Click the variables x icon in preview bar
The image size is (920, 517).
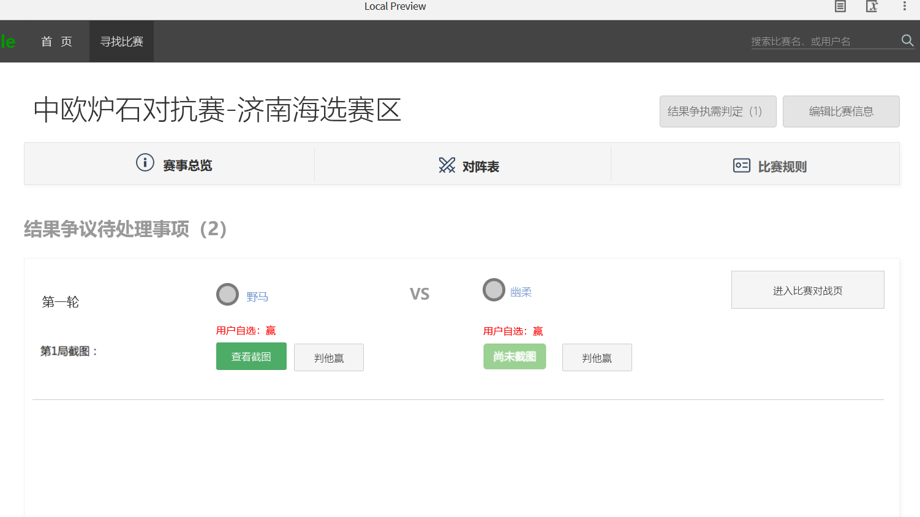(872, 7)
